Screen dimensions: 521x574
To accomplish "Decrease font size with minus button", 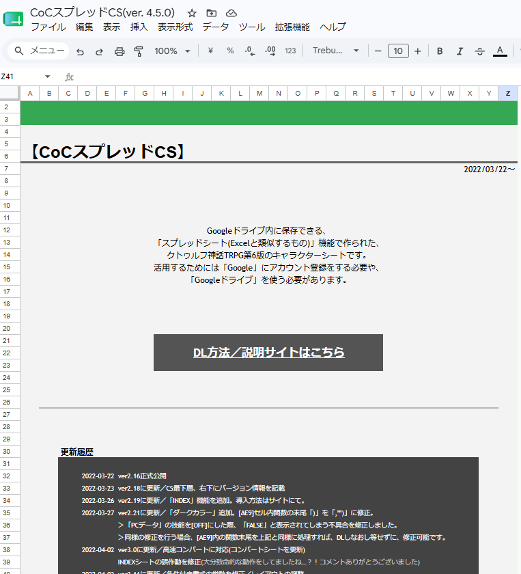I will 378,51.
